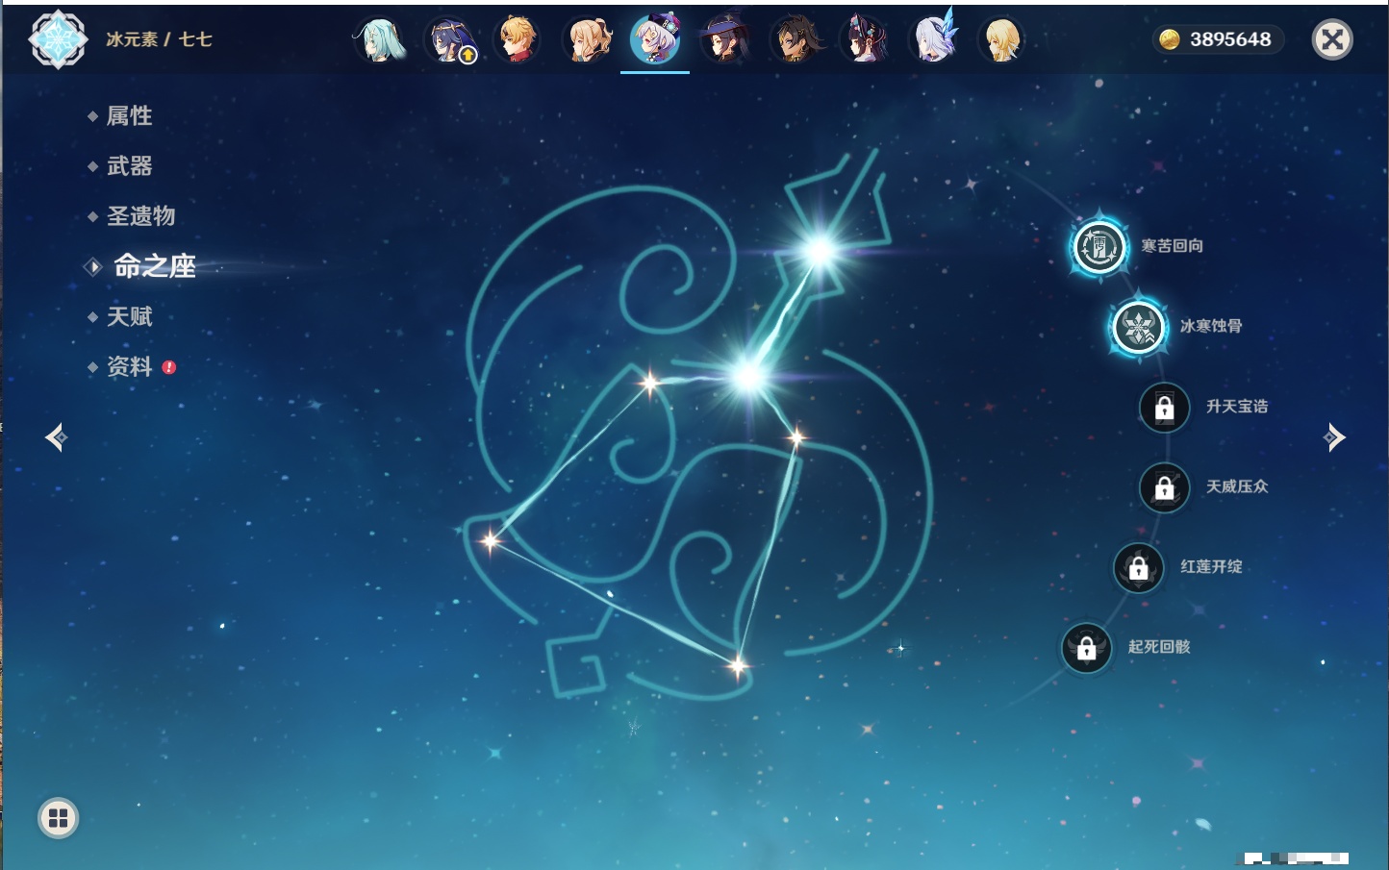Select the last blonde Traveler portrait
The width and height of the screenshot is (1389, 870).
(x=1002, y=39)
